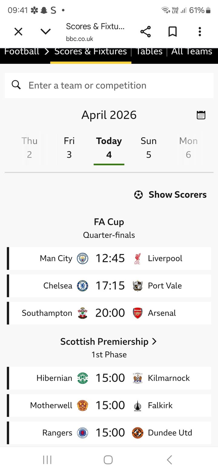Open the Football breadcrumb link
The height and width of the screenshot is (474, 218).
pos(22,52)
